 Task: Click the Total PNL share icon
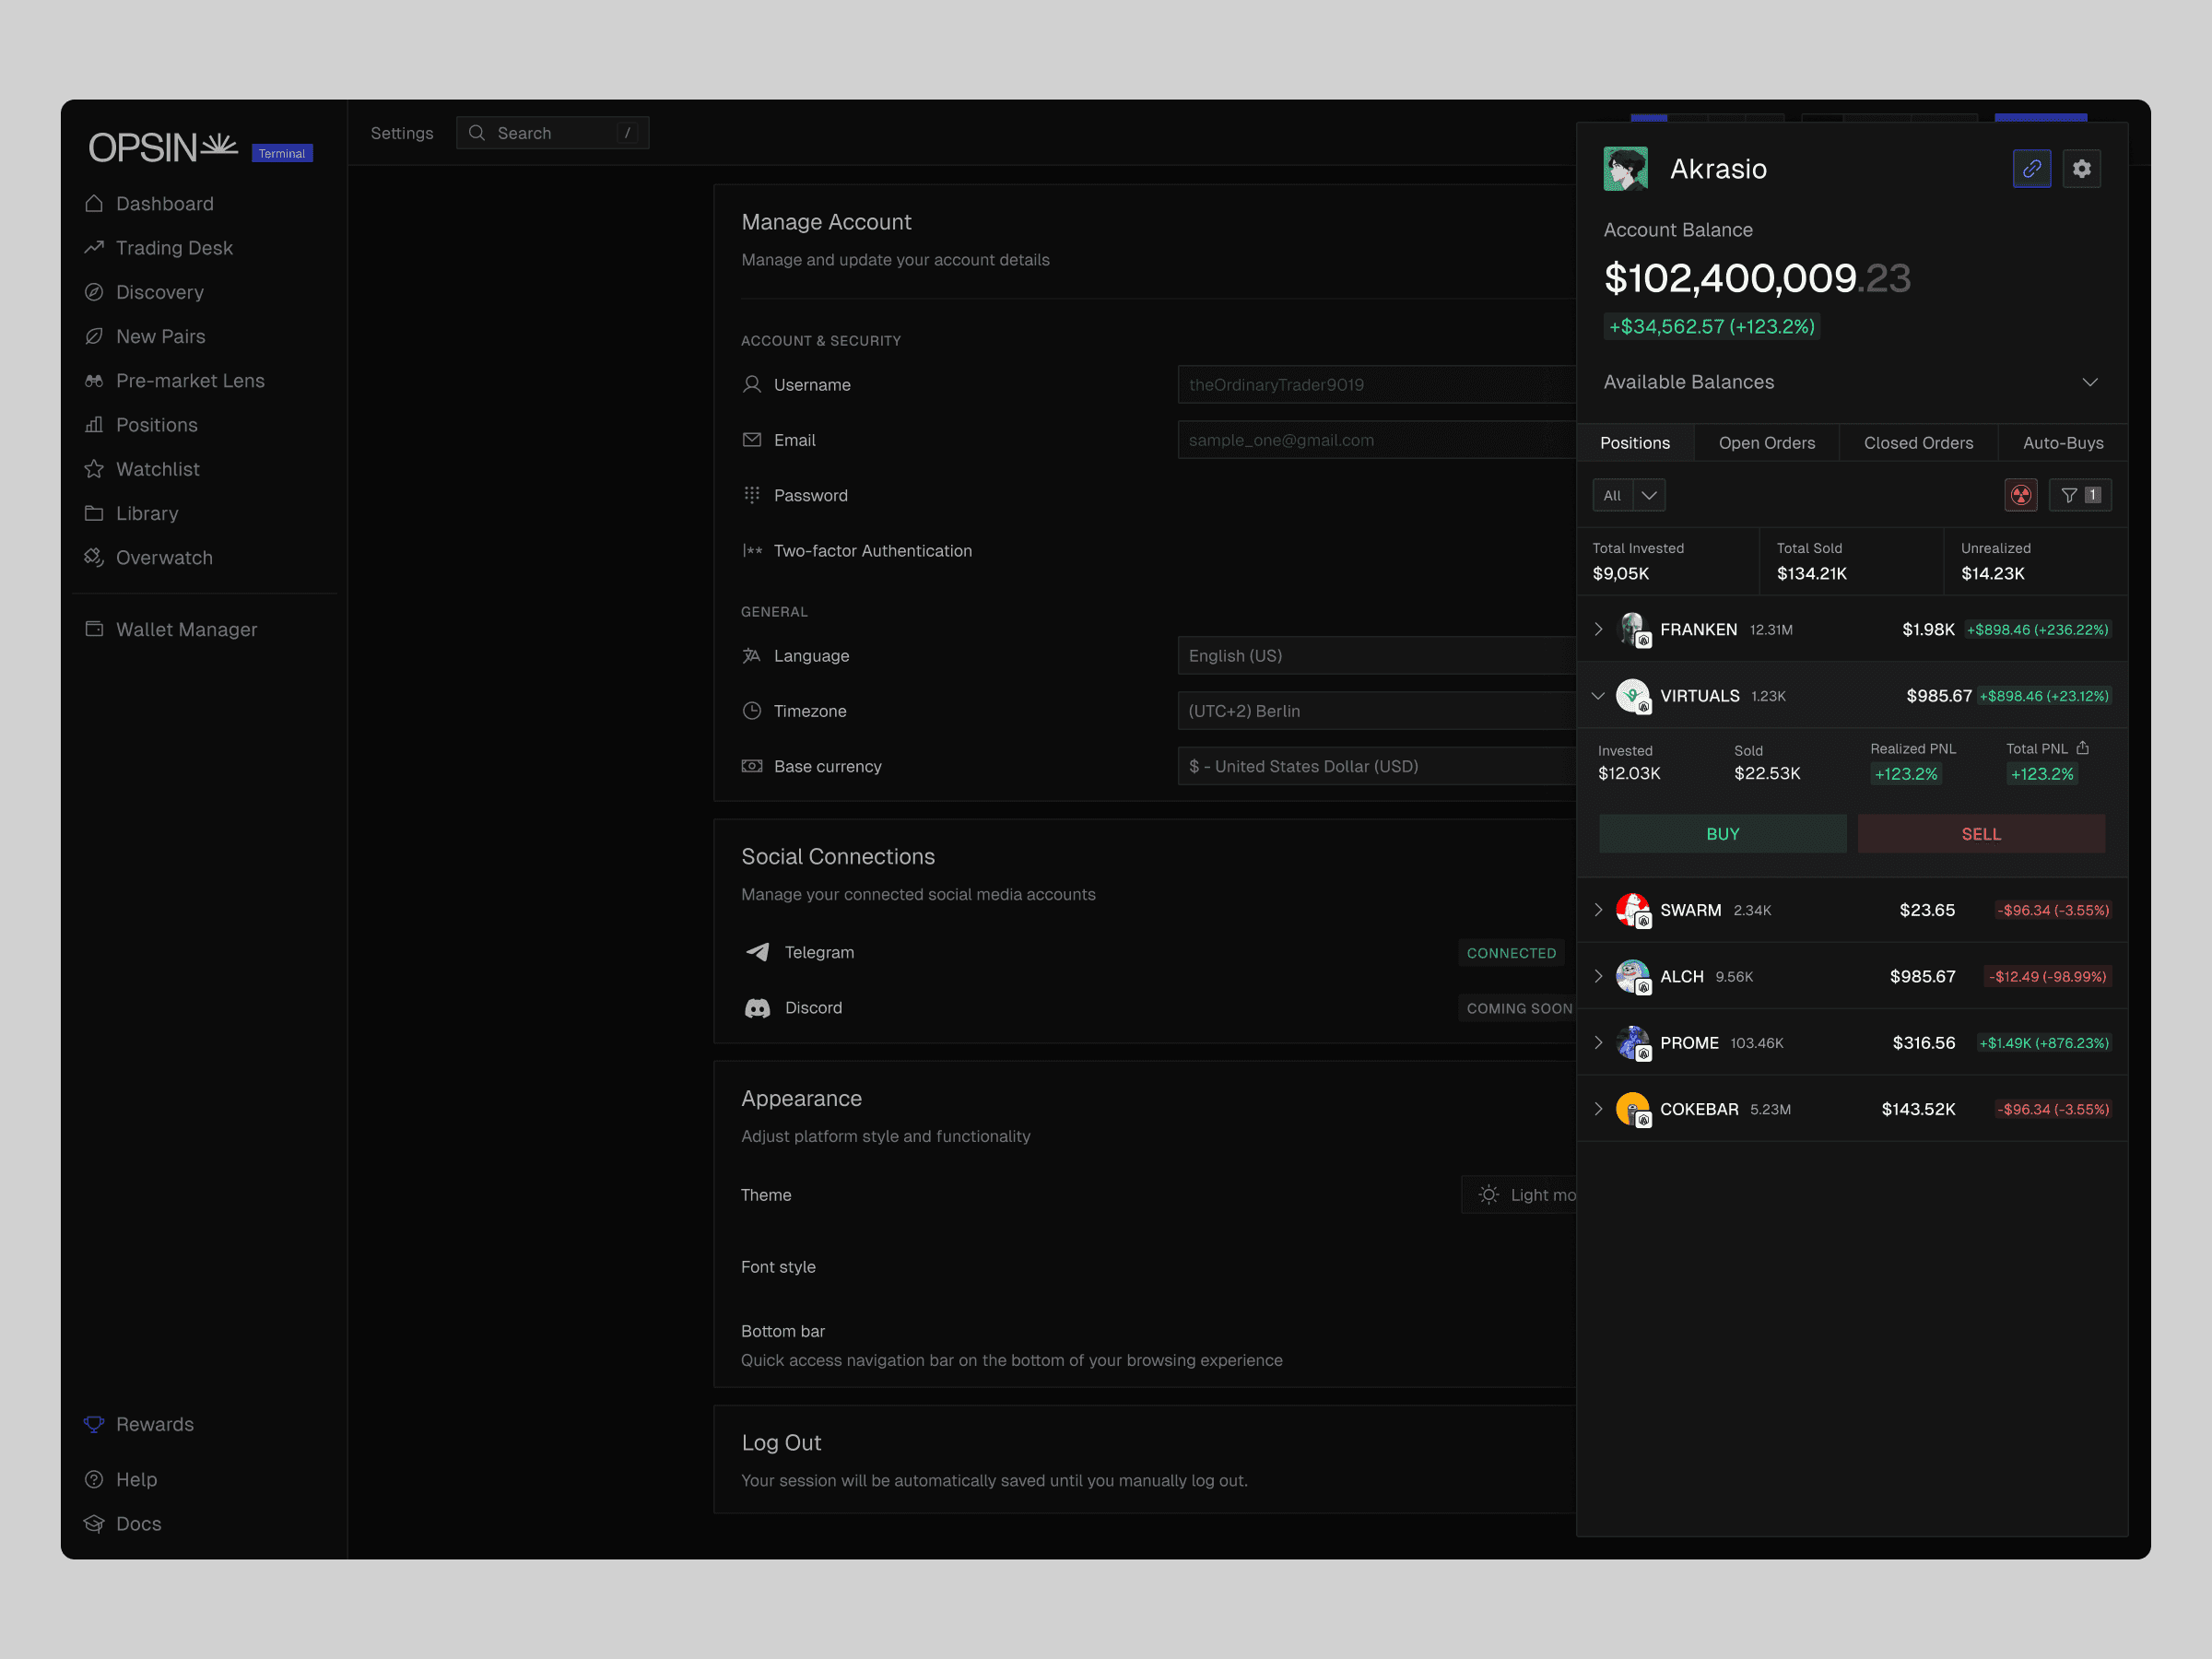coord(2082,748)
